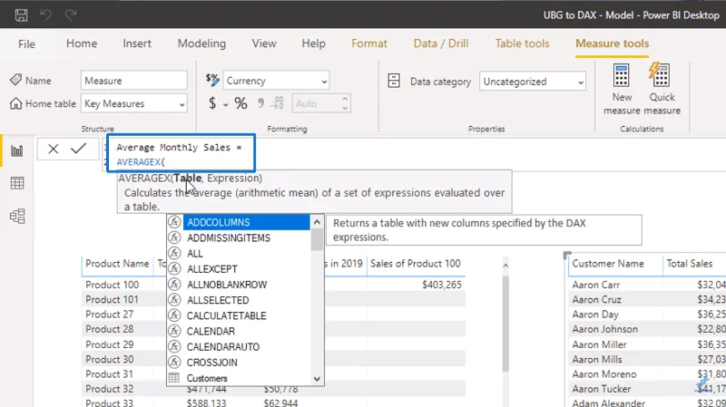This screenshot has height=407, width=726.
Task: Open Data view icon in left sidebar
Action: [x=17, y=183]
